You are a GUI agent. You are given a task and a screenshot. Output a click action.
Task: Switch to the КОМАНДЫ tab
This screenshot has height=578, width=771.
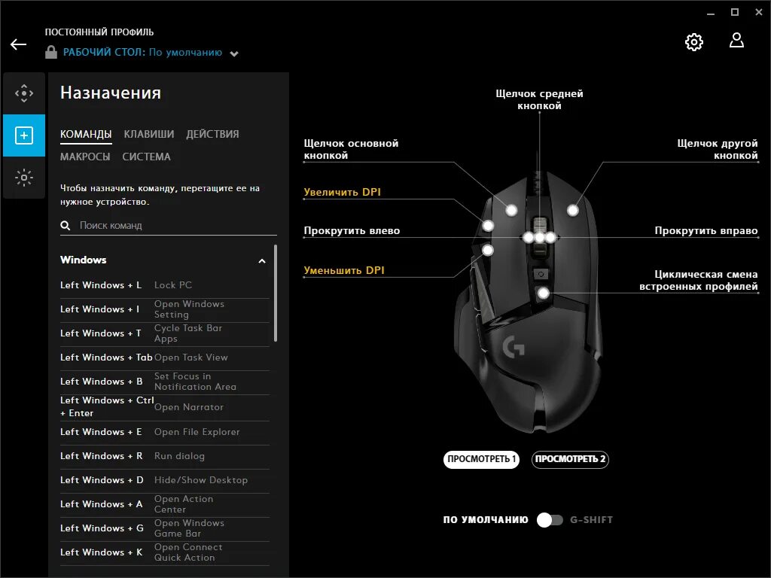86,134
